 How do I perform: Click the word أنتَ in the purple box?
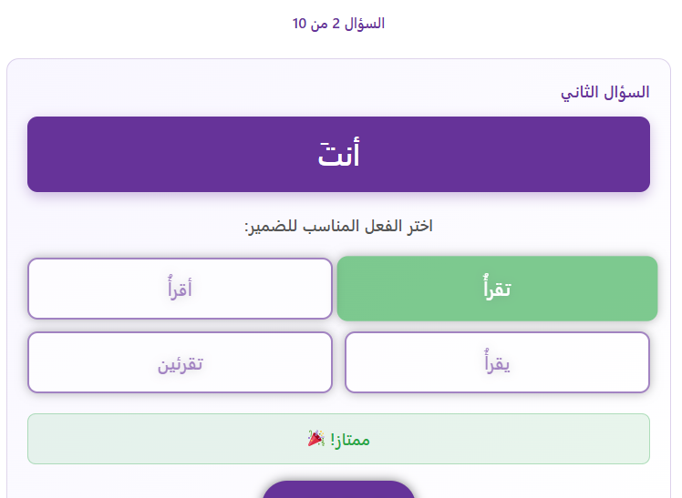pyautogui.click(x=339, y=156)
